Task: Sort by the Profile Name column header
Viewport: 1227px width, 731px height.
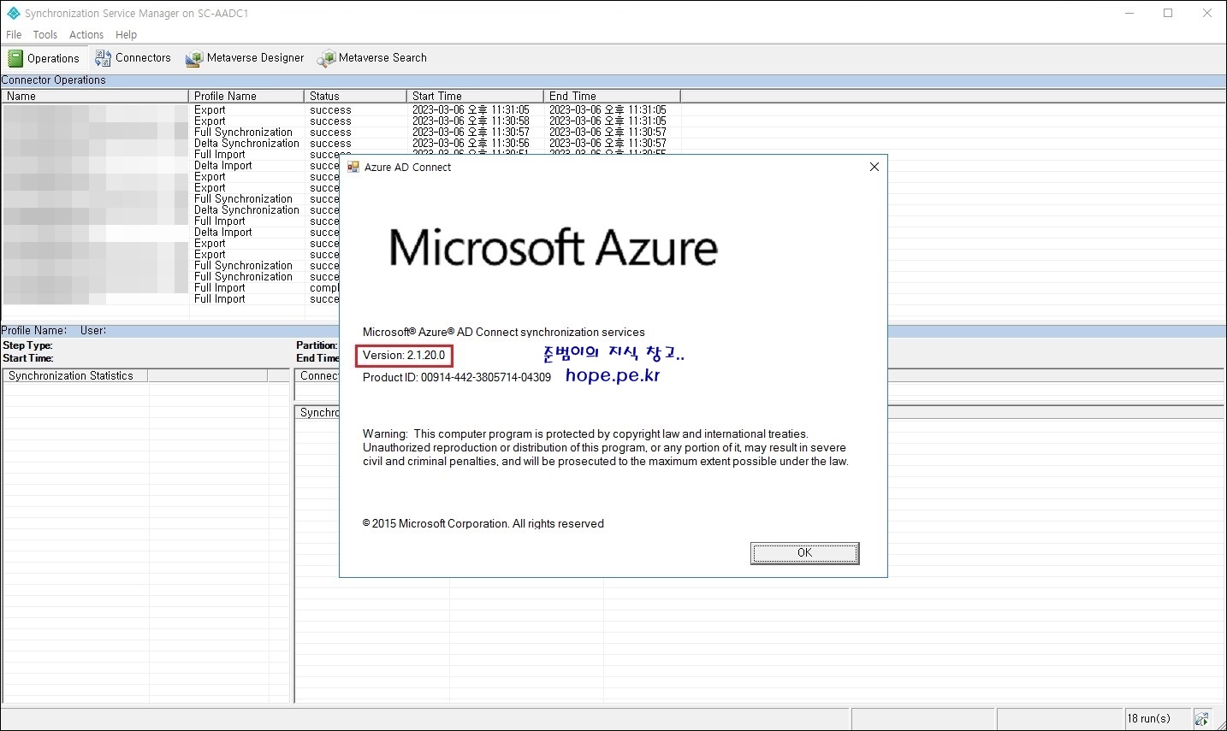Action: (246, 96)
